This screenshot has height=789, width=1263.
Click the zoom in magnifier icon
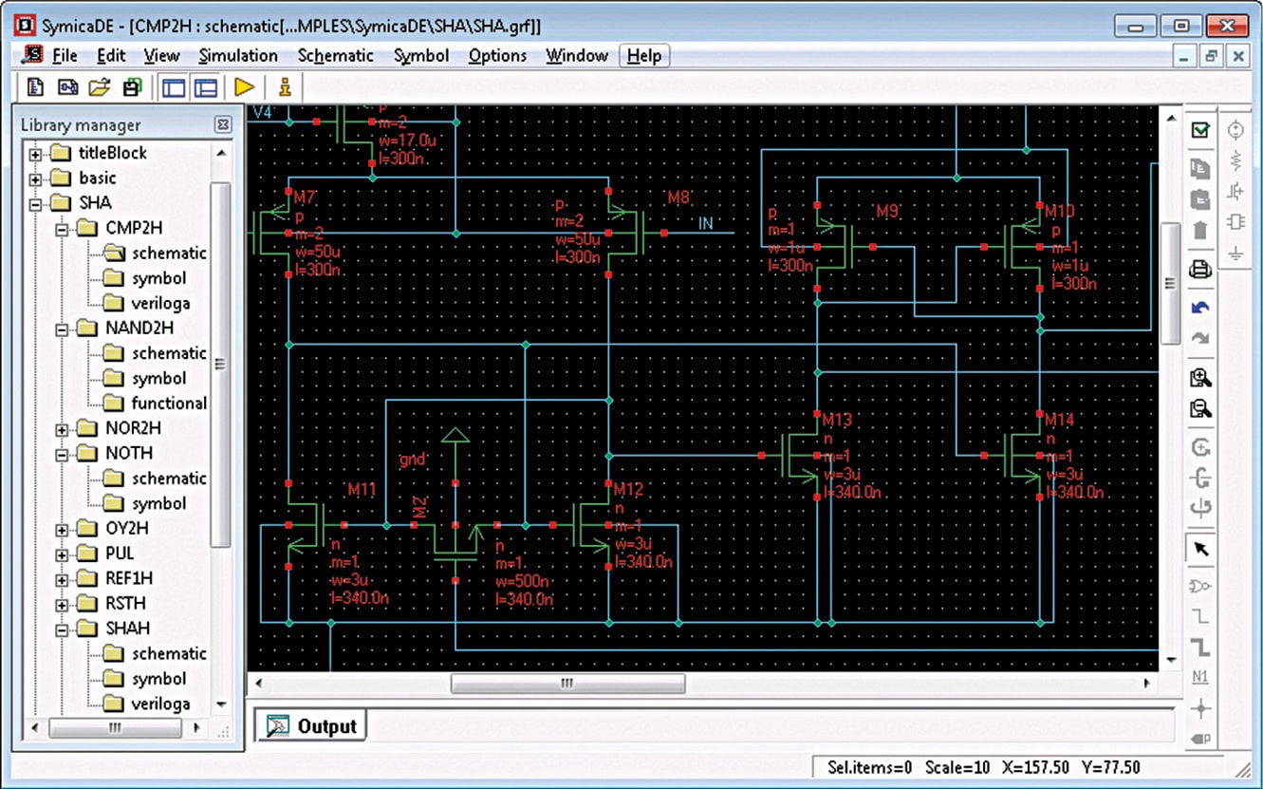tap(1200, 378)
